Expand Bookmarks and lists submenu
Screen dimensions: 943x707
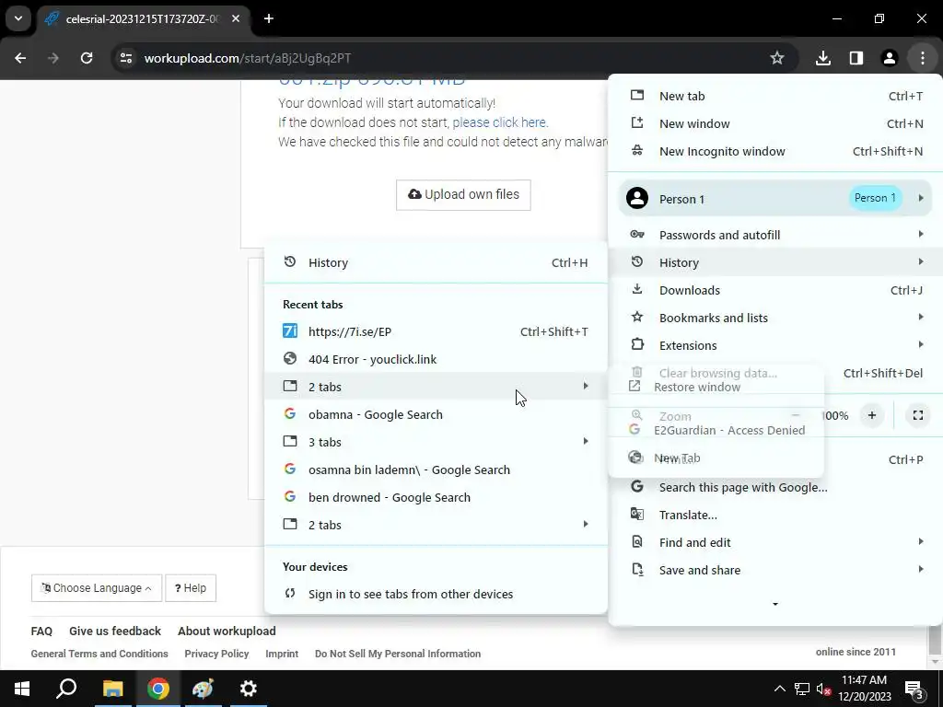point(775,318)
